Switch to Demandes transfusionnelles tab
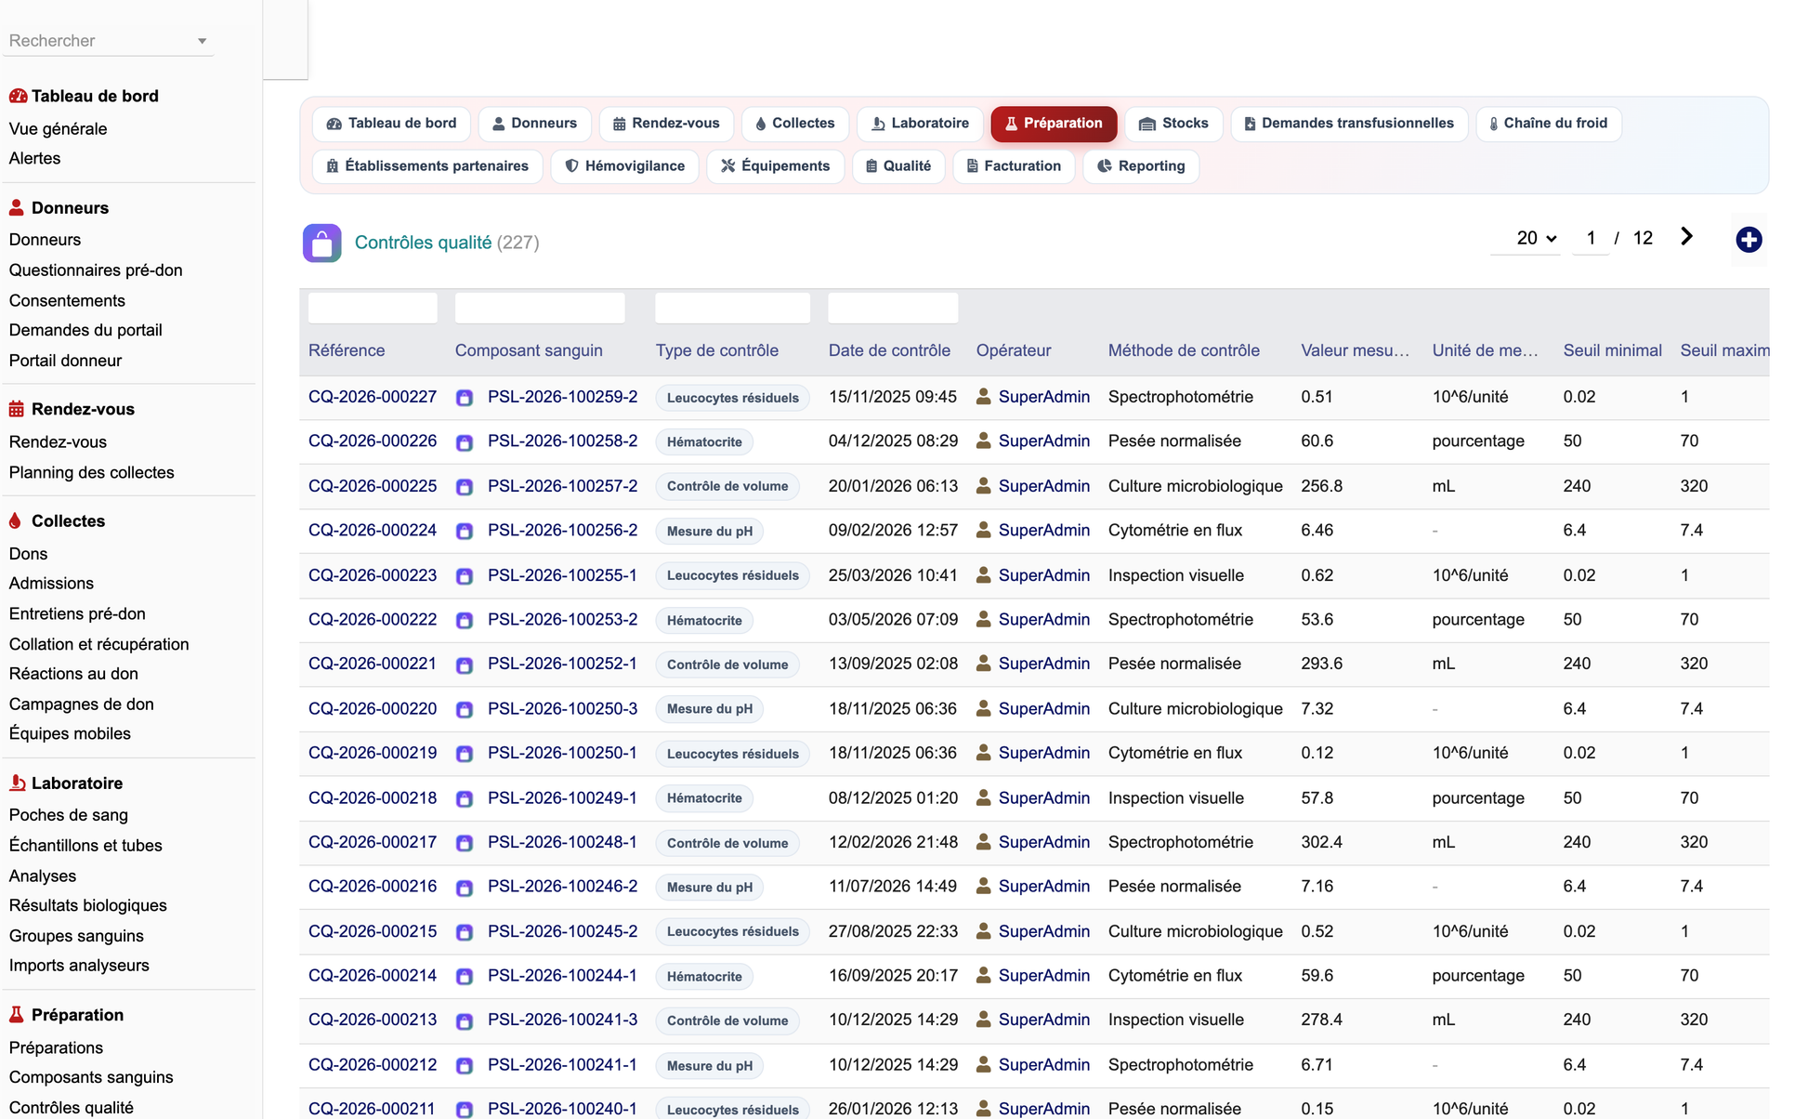The width and height of the screenshot is (1808, 1119). (x=1349, y=123)
